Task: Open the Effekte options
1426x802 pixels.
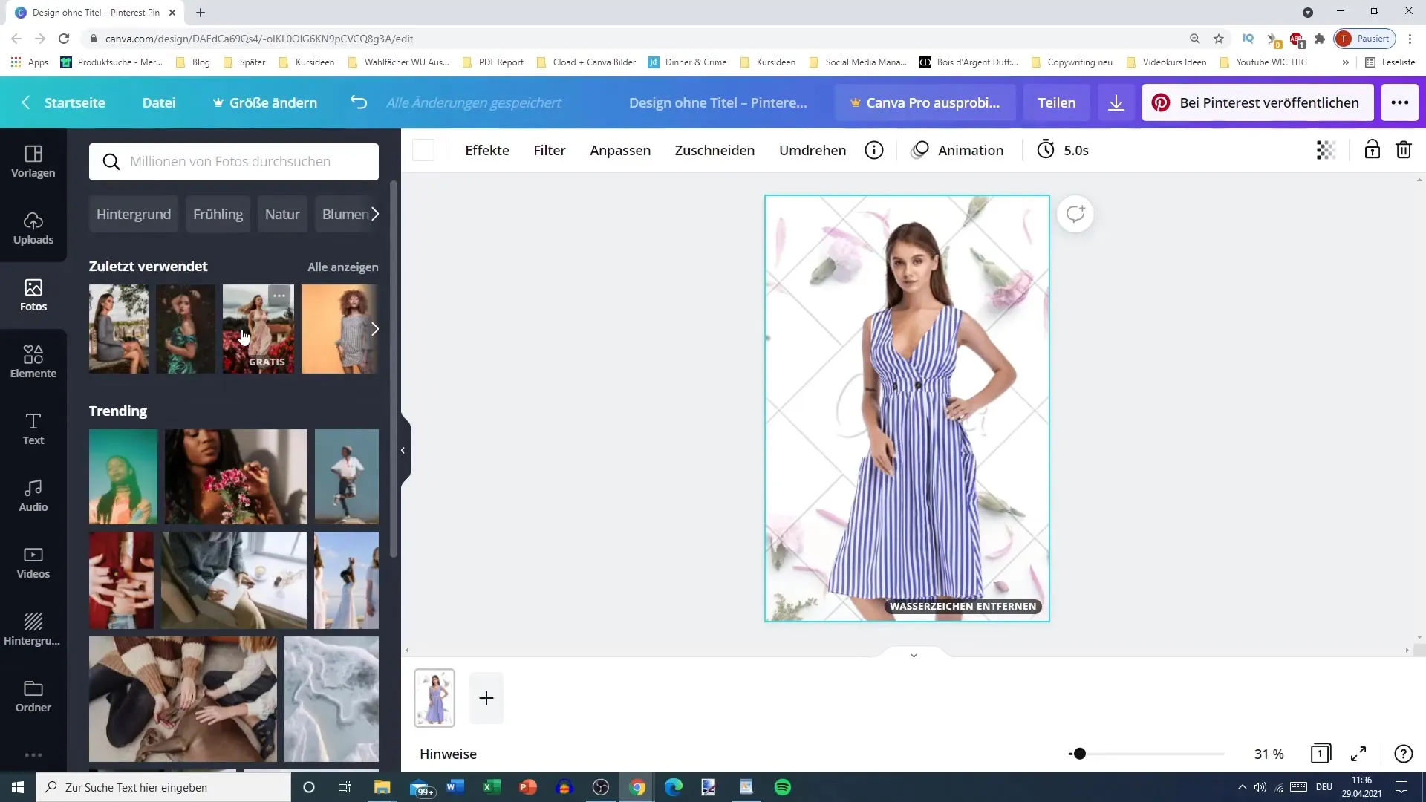Action: pyautogui.click(x=487, y=151)
